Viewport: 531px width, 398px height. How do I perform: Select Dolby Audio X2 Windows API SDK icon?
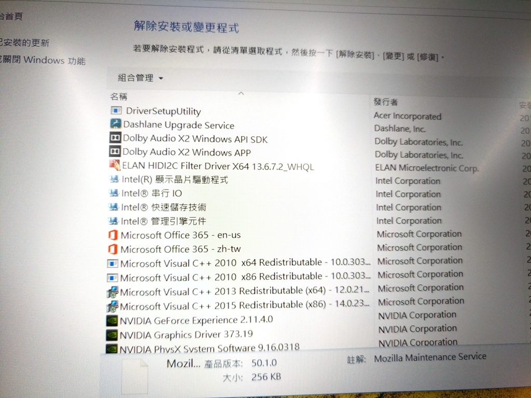(115, 137)
